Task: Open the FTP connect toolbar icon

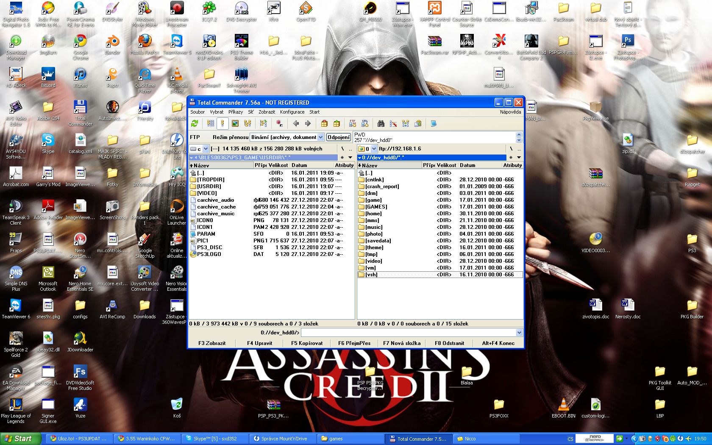Action: tap(352, 123)
